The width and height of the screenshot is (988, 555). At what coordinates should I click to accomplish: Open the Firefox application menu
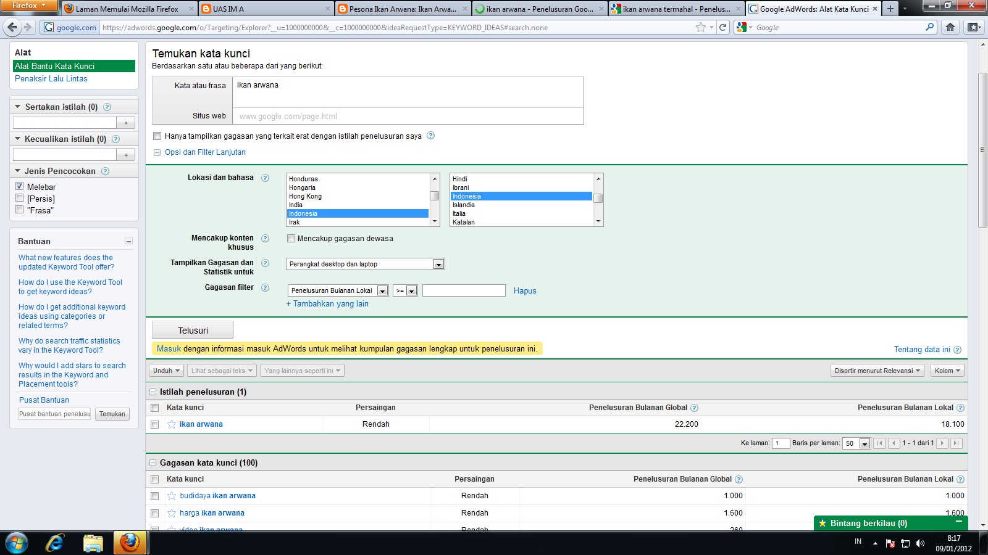point(29,6)
